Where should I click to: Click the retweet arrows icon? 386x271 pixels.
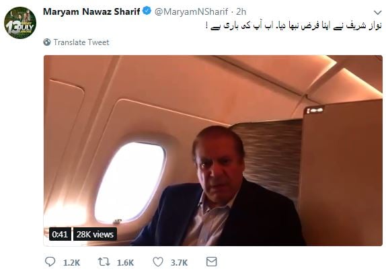[104, 262]
